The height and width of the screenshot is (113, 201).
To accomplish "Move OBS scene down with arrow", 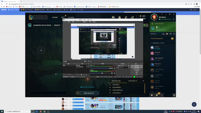I will [x=70, y=75].
